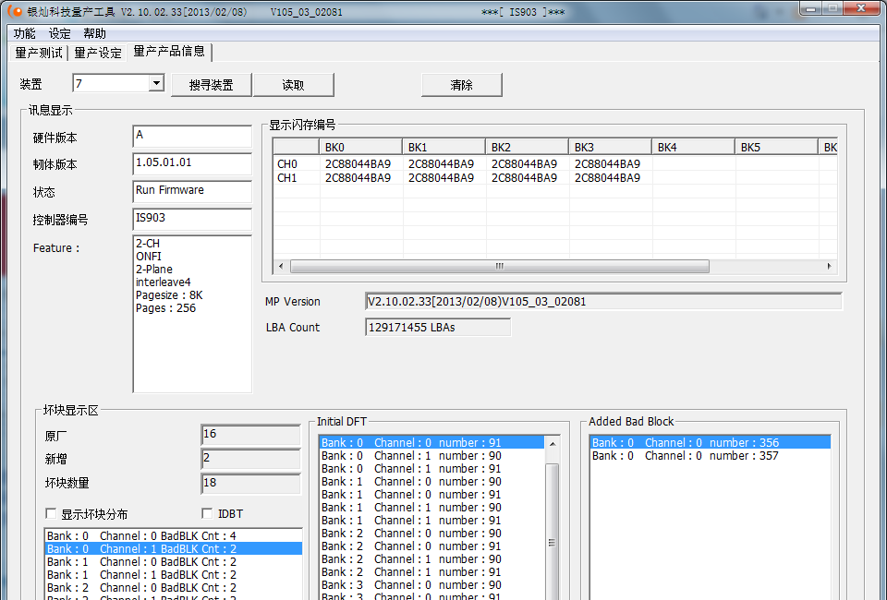Select Added Bad Block row number 357

click(x=710, y=455)
